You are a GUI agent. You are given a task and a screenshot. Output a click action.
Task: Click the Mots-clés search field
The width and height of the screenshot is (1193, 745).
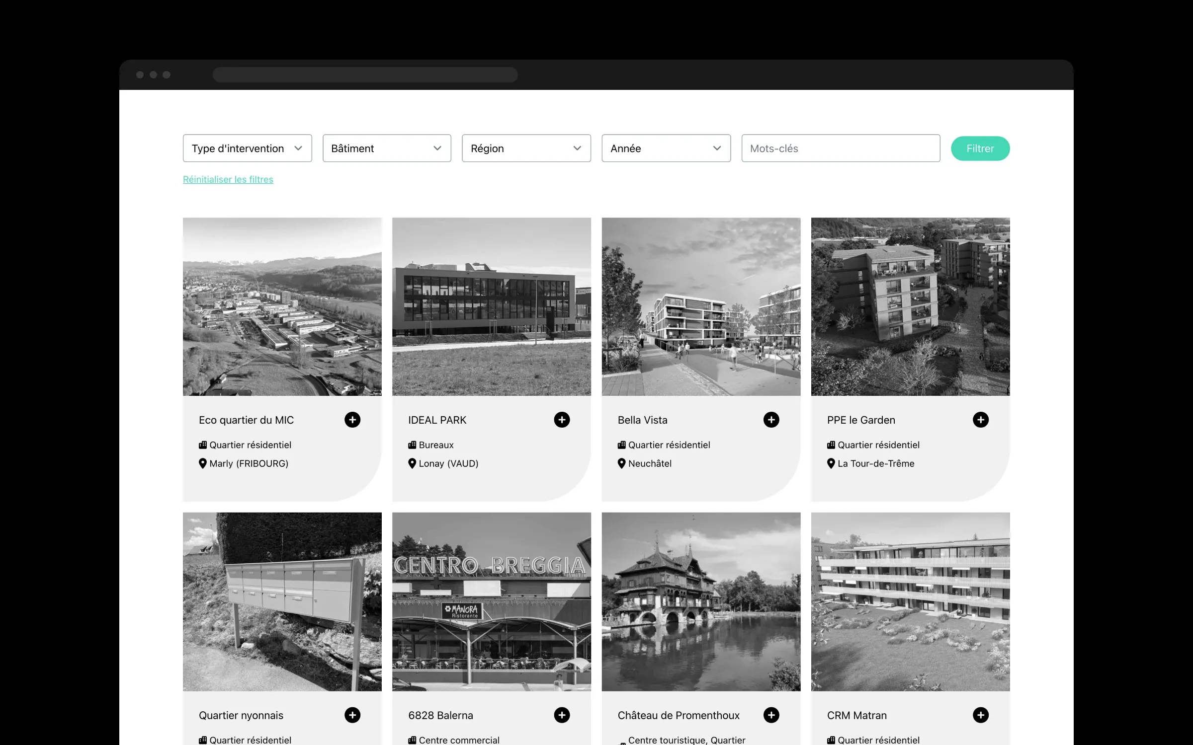point(841,148)
